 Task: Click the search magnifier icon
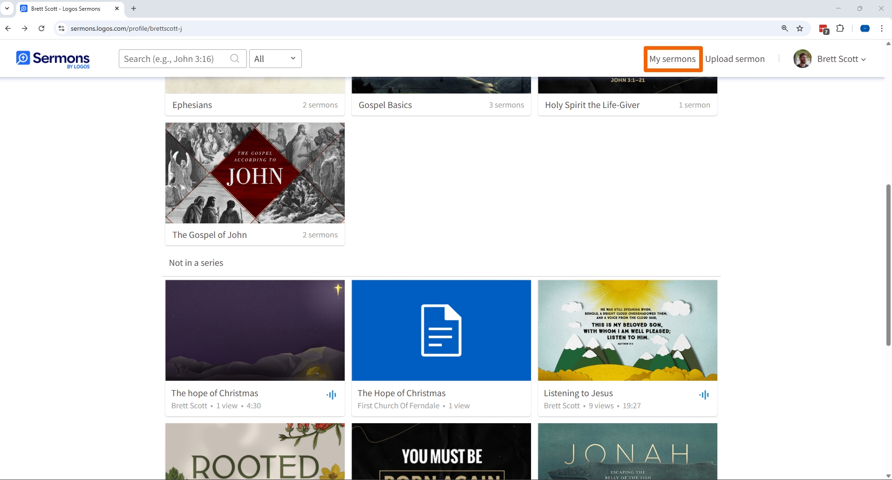click(x=235, y=59)
